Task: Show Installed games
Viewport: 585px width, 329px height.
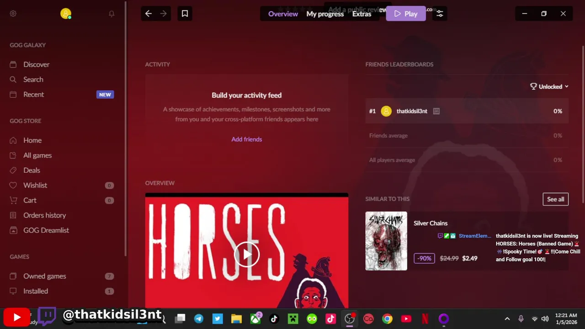Action: tap(35, 291)
